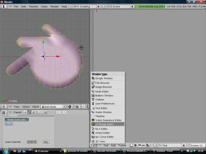Choose Audio Window from Window type menu
This screenshot has height=154, width=206.
(x=108, y=112)
